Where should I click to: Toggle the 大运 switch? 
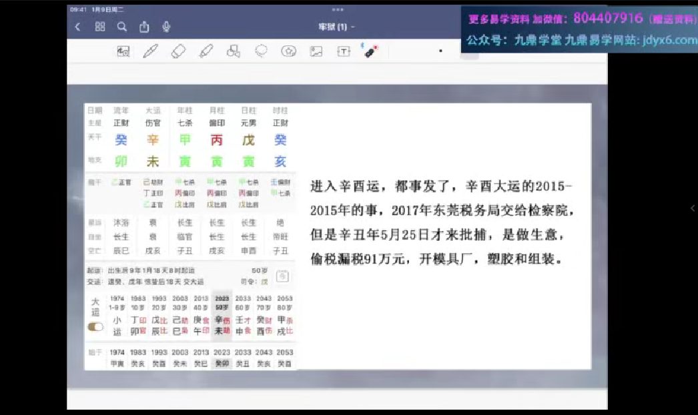[95, 327]
